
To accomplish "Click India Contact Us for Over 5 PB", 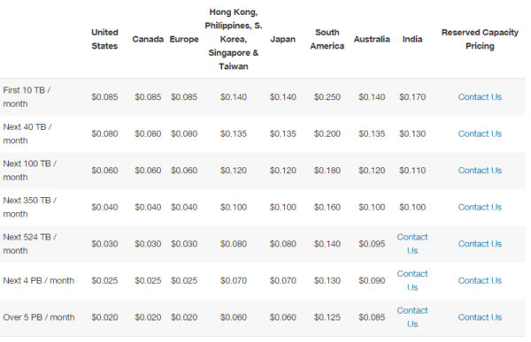I will coord(412,317).
